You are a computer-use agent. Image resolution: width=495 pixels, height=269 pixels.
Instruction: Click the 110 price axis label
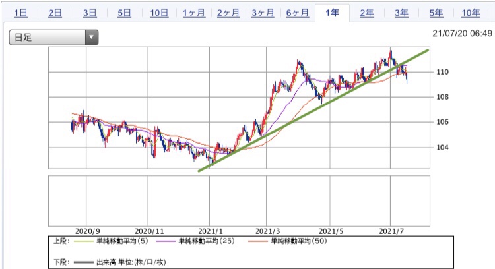coord(442,72)
